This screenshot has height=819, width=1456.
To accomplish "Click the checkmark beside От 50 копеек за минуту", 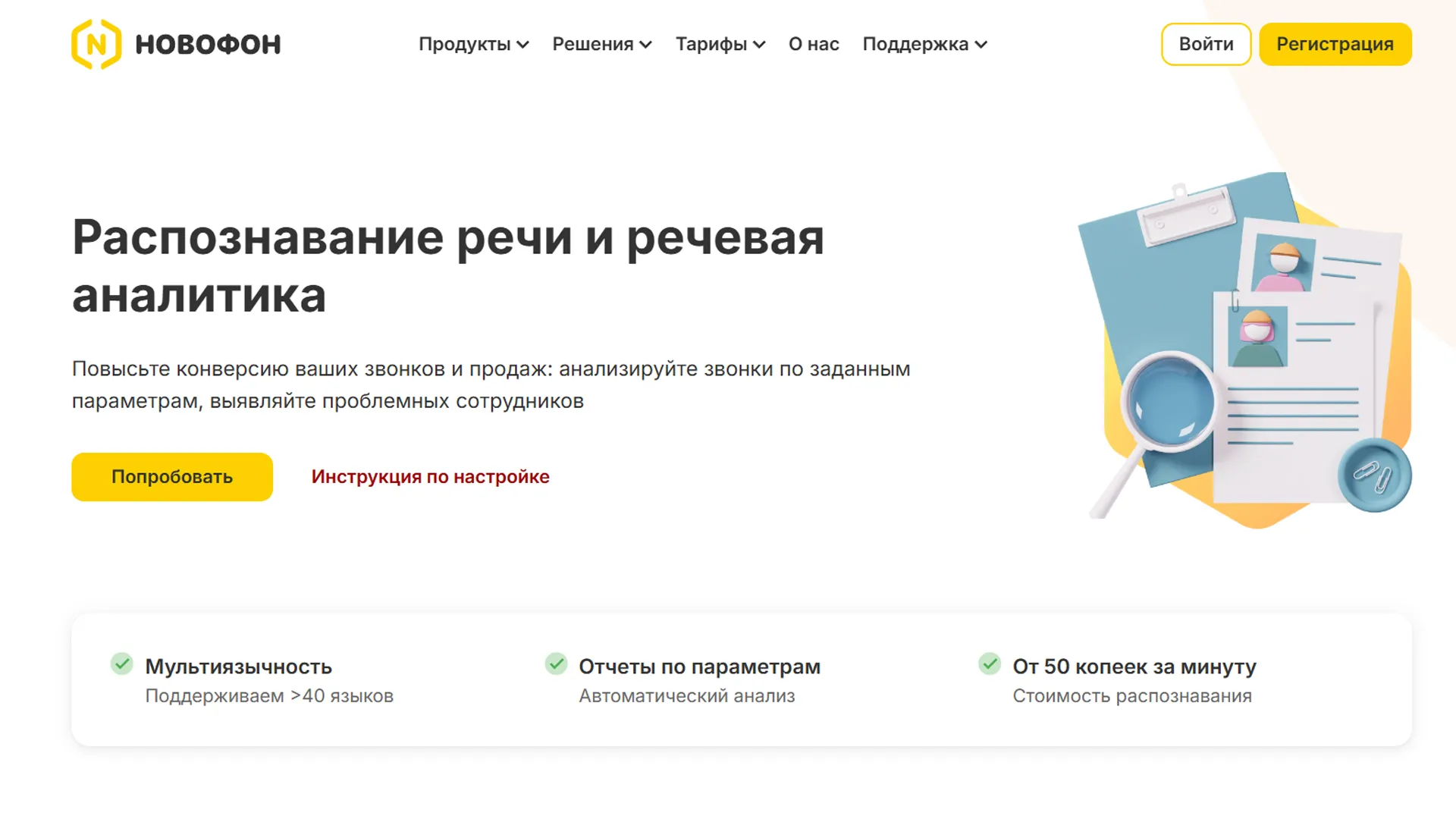I will click(x=990, y=664).
